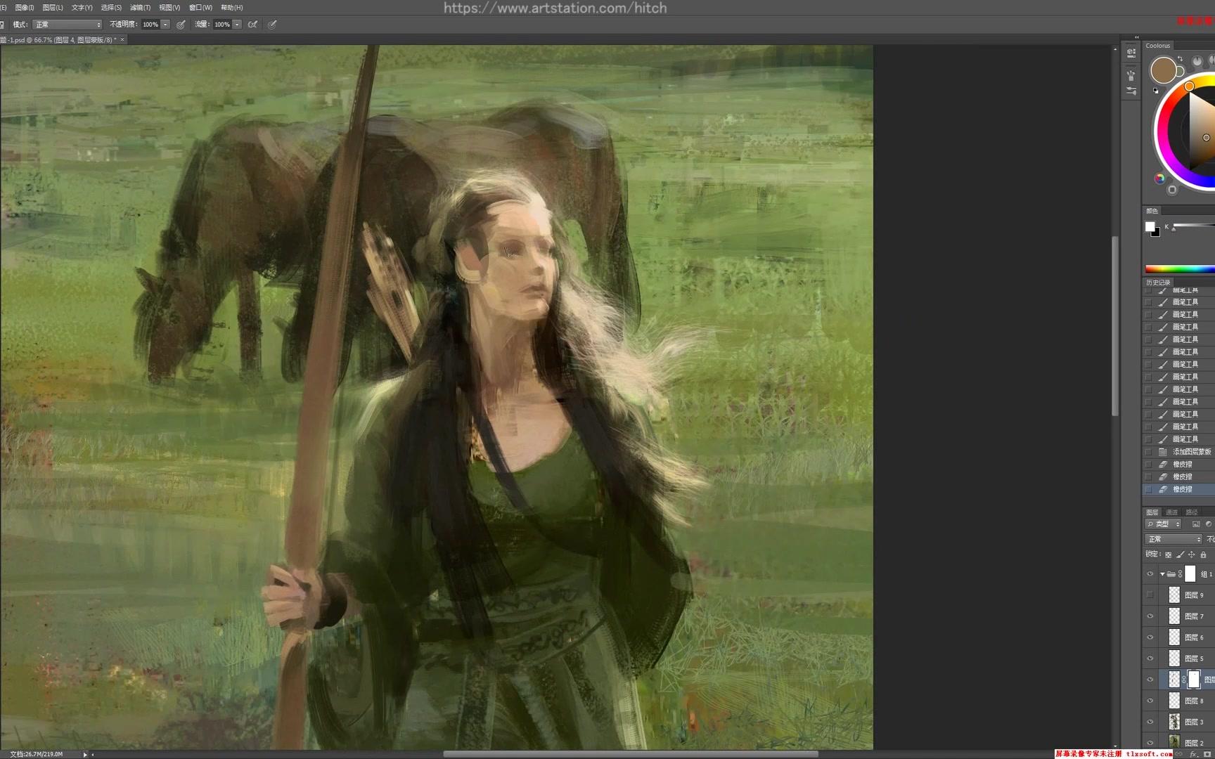Image resolution: width=1215 pixels, height=759 pixels.
Task: Close the psd document tab
Action: [122, 40]
